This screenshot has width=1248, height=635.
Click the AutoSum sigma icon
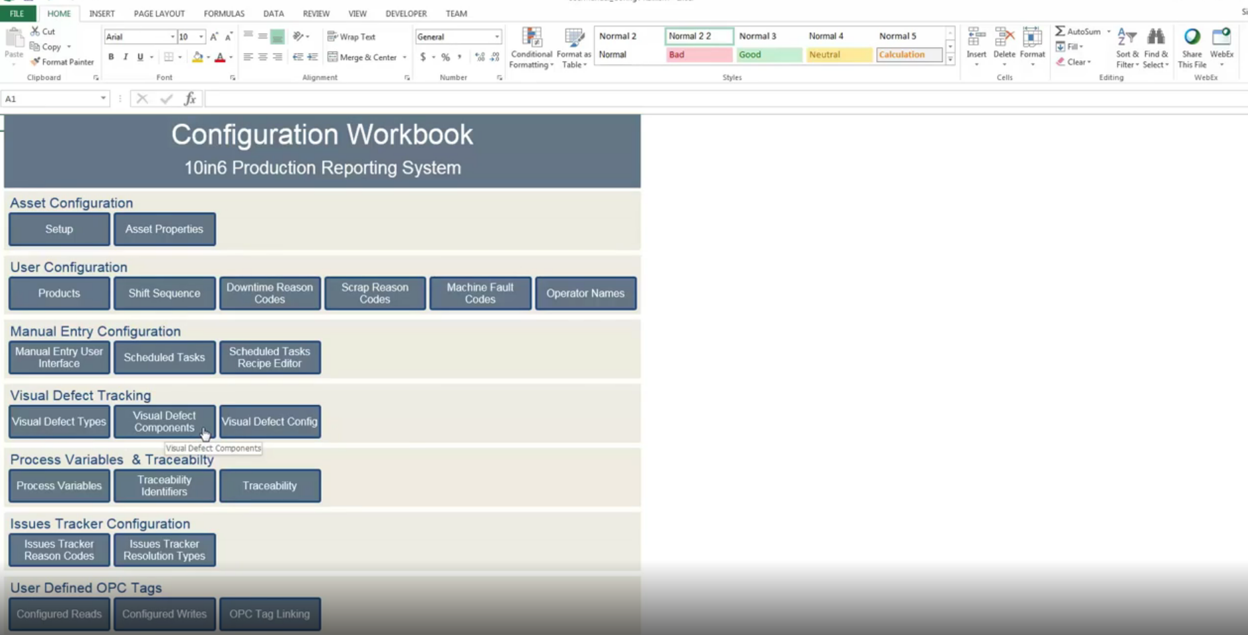click(1060, 31)
